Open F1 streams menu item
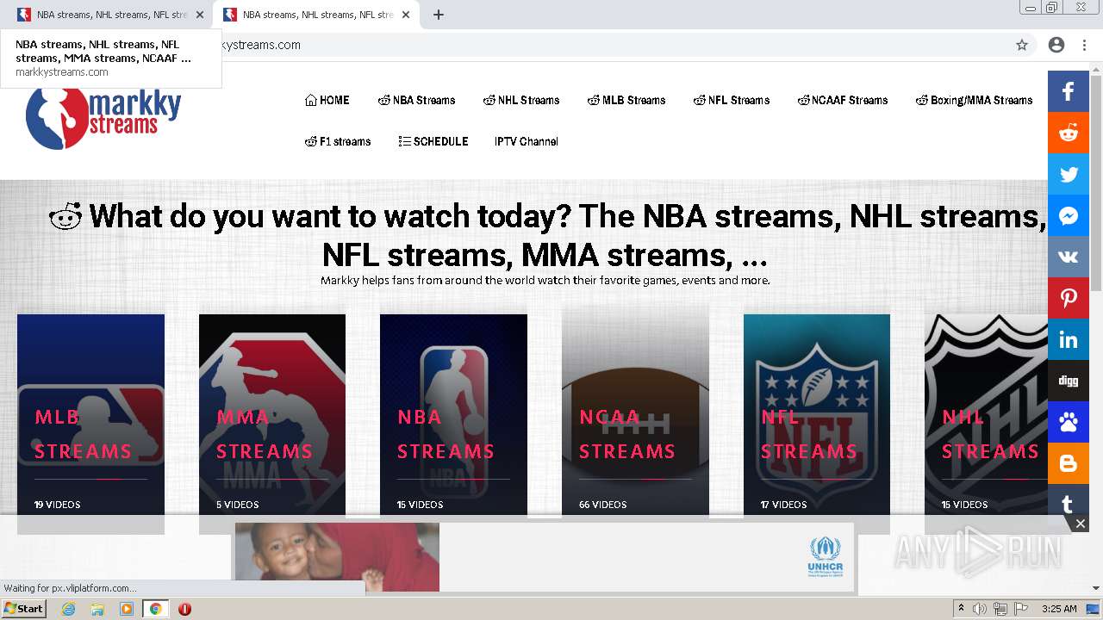Image resolution: width=1103 pixels, height=620 pixels. 338,141
